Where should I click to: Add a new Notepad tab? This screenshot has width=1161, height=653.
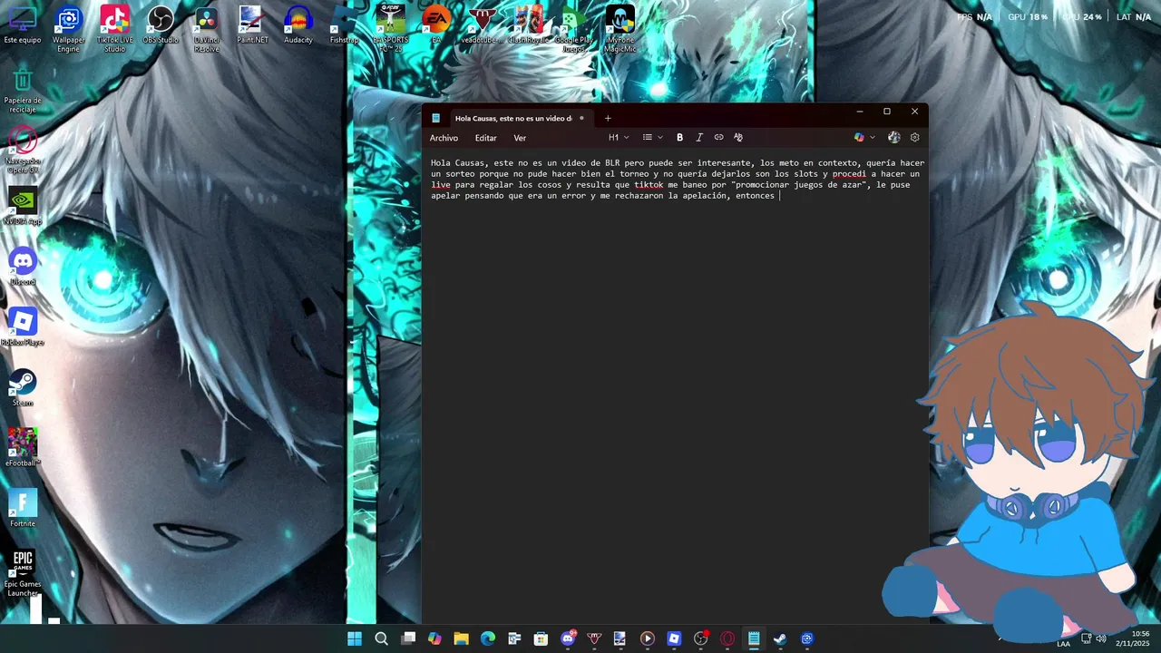(x=608, y=118)
